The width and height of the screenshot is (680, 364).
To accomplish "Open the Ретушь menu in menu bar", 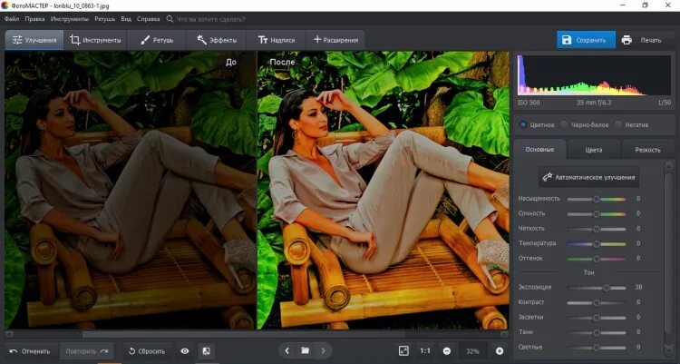I will pos(104,19).
